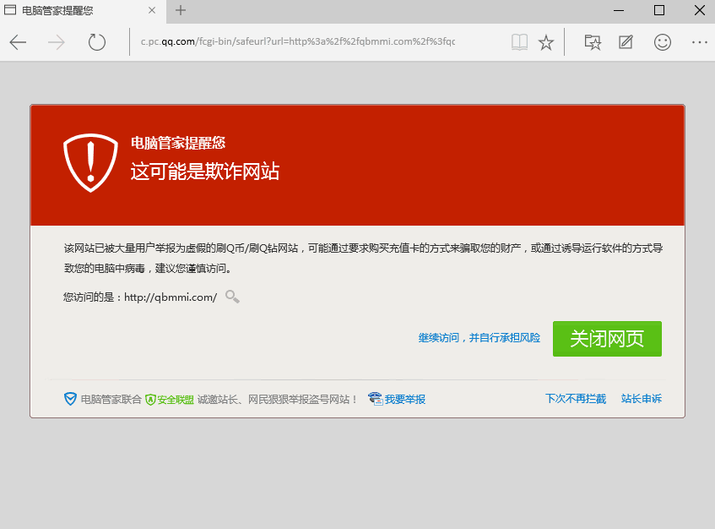Click the http://qbmmi.com/ visited URL text
715x529 pixels.
coord(171,297)
